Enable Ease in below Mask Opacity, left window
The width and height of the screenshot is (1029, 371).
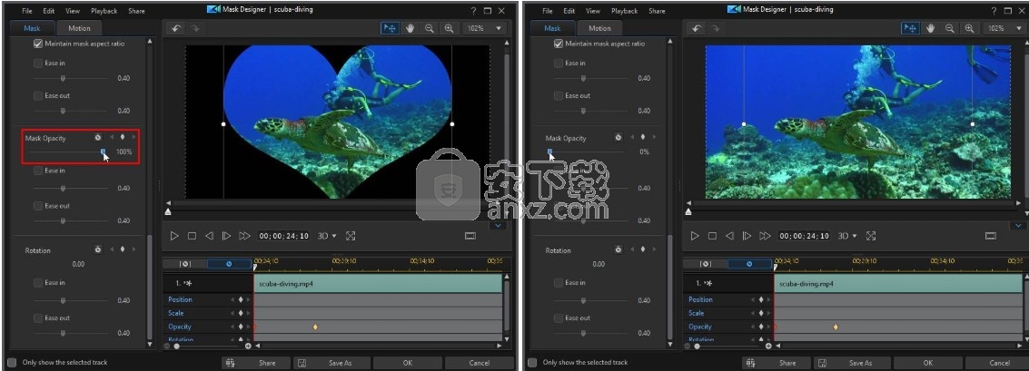click(38, 171)
